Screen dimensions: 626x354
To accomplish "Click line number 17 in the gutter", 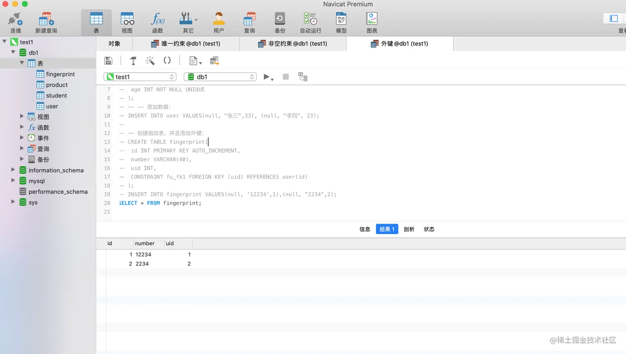I will point(107,177).
